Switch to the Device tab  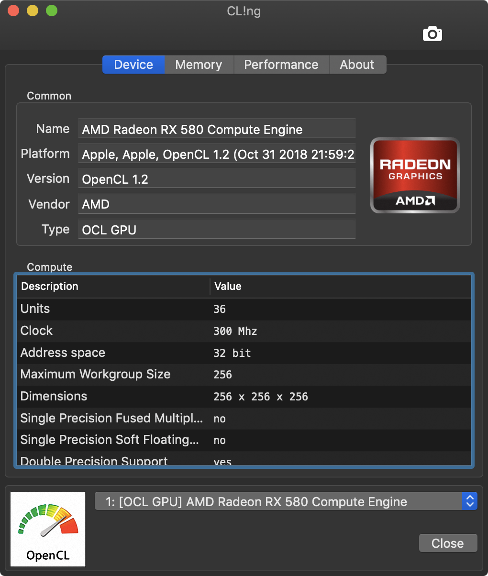(133, 65)
